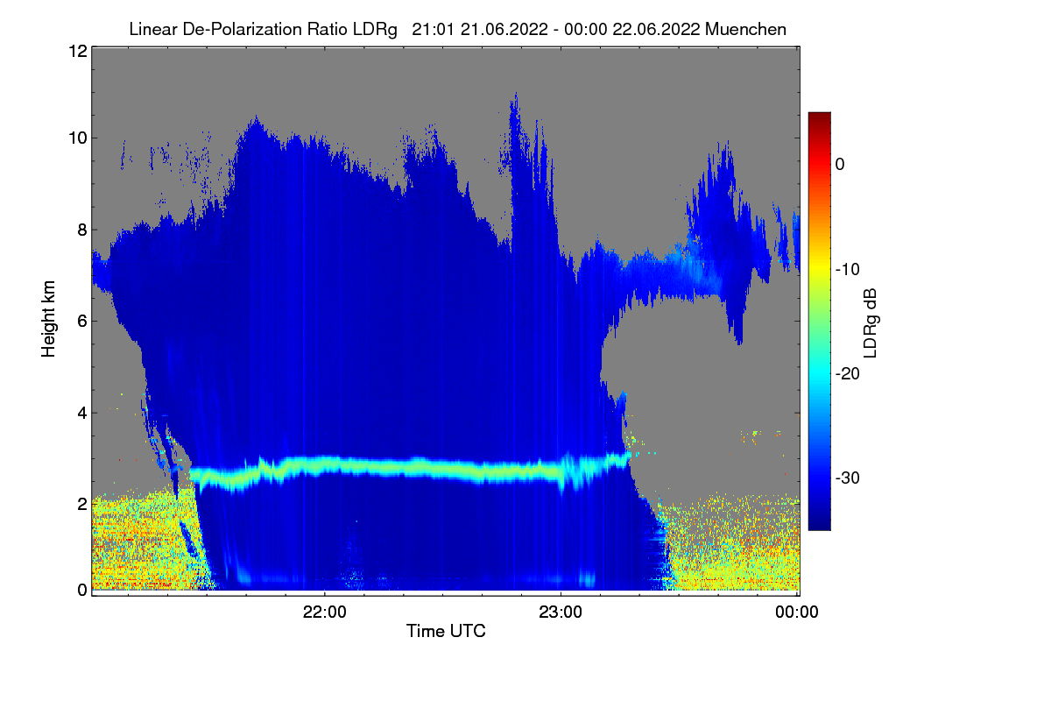Click the bright melting layer band near 22:30
This screenshot has height=701, width=1051.
pos(442,468)
